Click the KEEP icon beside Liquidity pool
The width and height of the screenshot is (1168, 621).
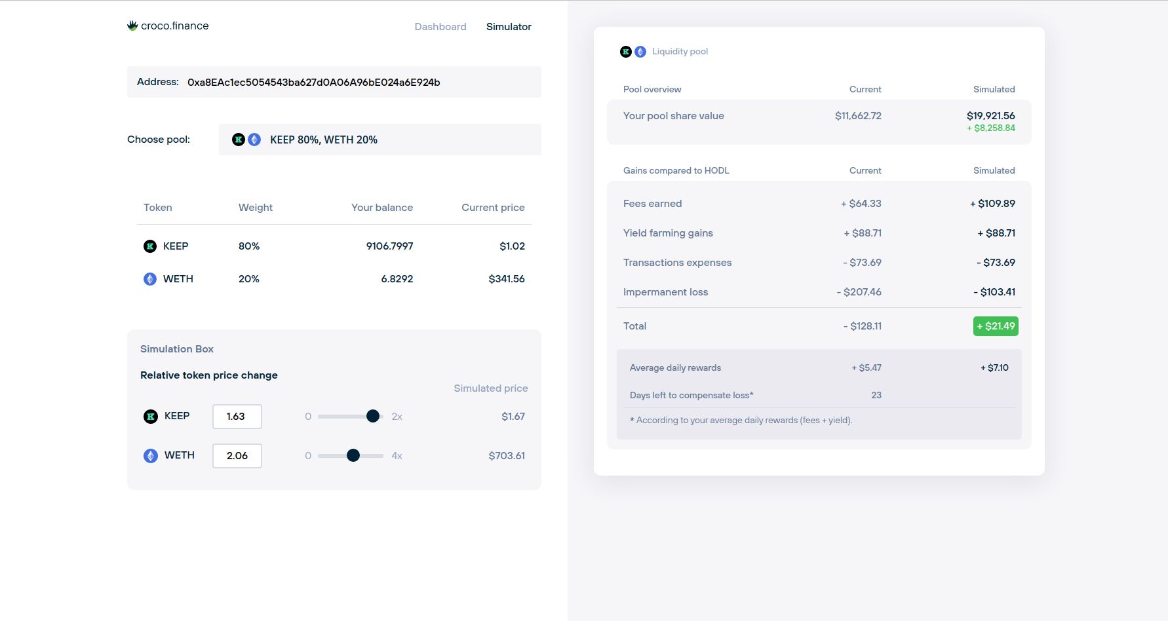coord(626,52)
